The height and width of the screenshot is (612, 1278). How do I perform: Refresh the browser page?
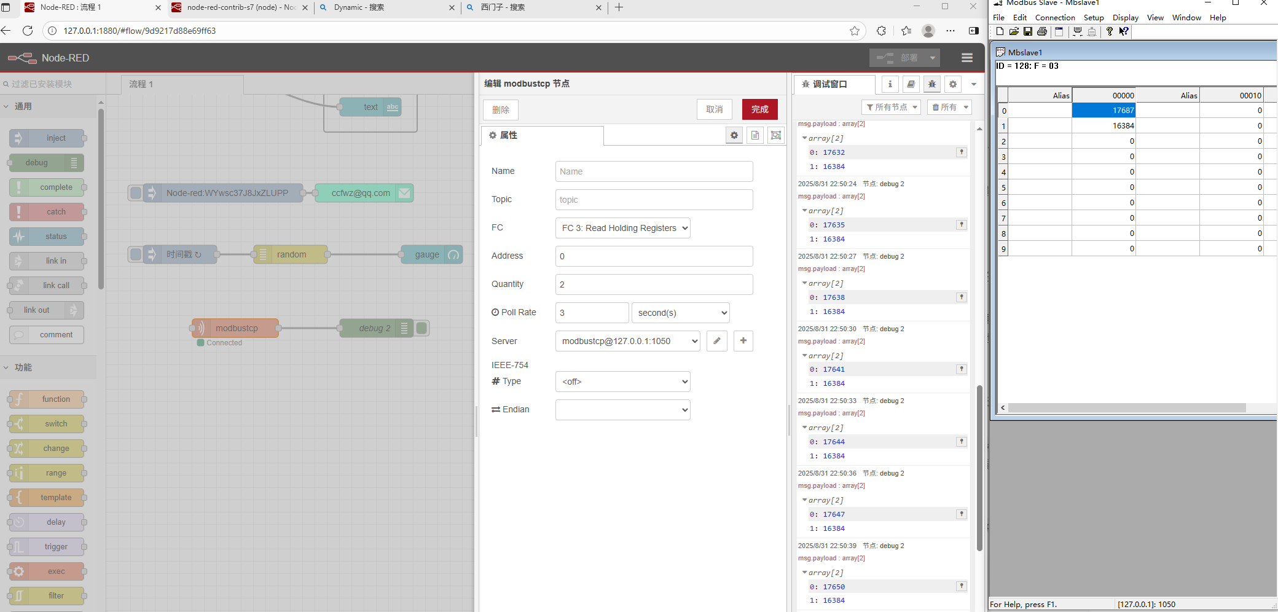(x=28, y=31)
